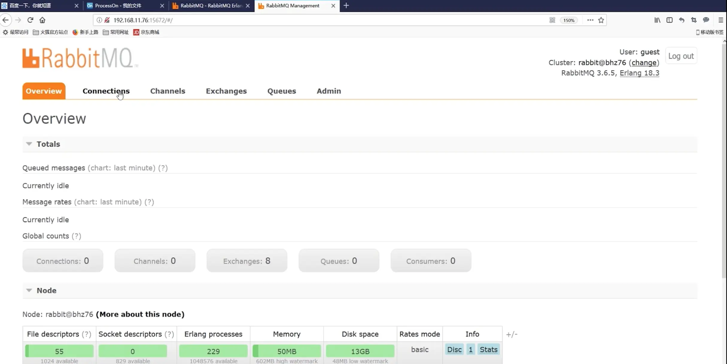
Task: Open the chat bubble toolbar icon
Action: point(706,20)
